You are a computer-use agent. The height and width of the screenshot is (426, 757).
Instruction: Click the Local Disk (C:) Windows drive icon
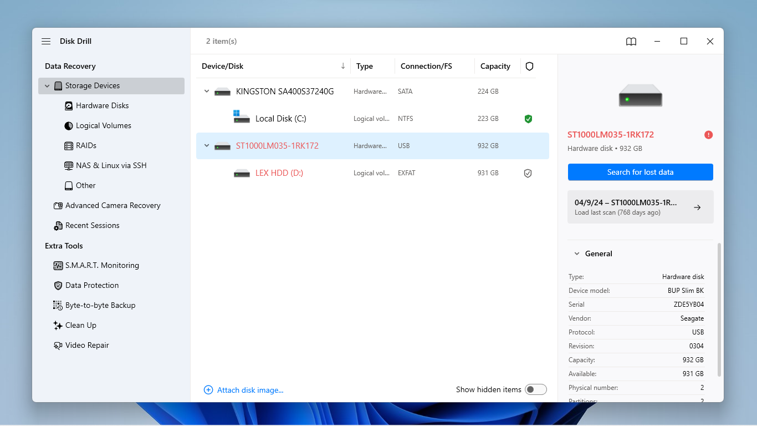241,117
